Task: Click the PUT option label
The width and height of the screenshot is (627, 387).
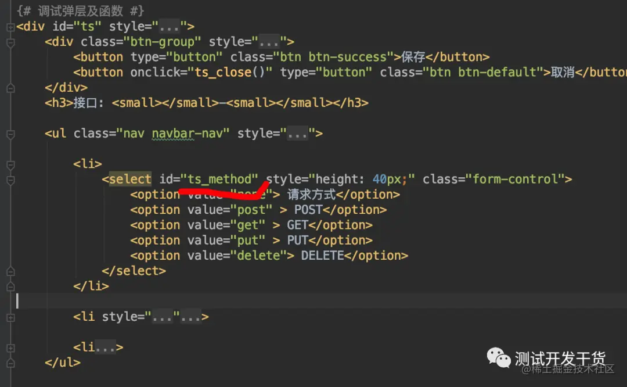Action: tap(297, 240)
